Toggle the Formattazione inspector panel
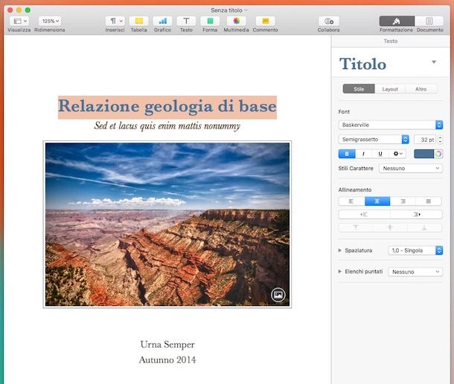The image size is (454, 384). click(397, 21)
